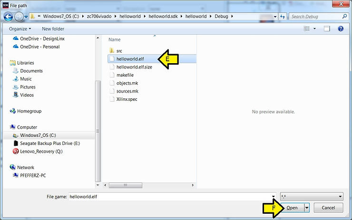The width and height of the screenshot is (352, 220).
Task: Click the New folder button
Action: (x=53, y=29)
